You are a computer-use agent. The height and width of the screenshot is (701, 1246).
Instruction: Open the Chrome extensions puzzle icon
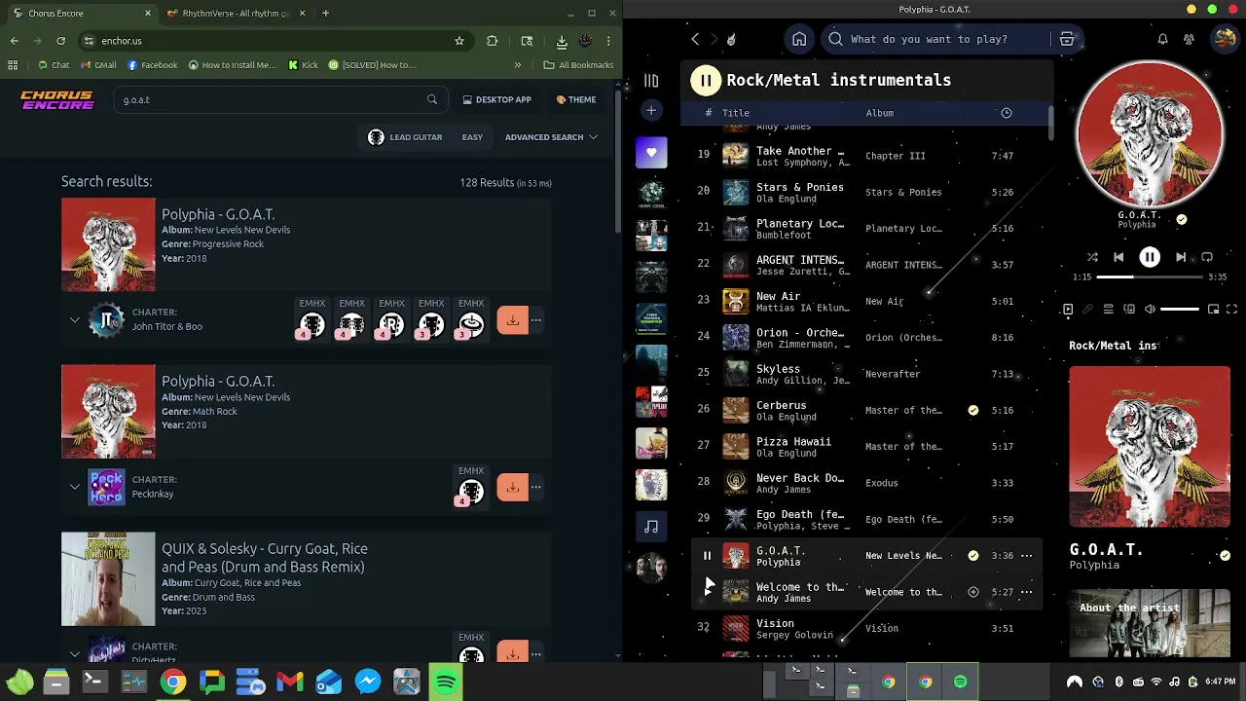(x=492, y=41)
